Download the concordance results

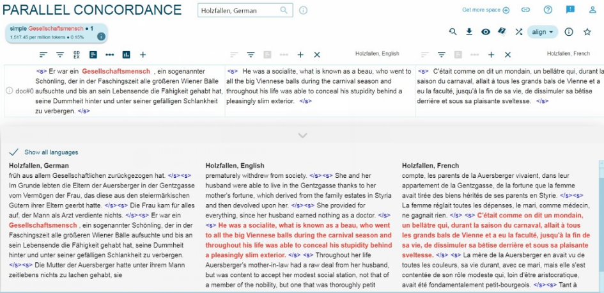469,32
